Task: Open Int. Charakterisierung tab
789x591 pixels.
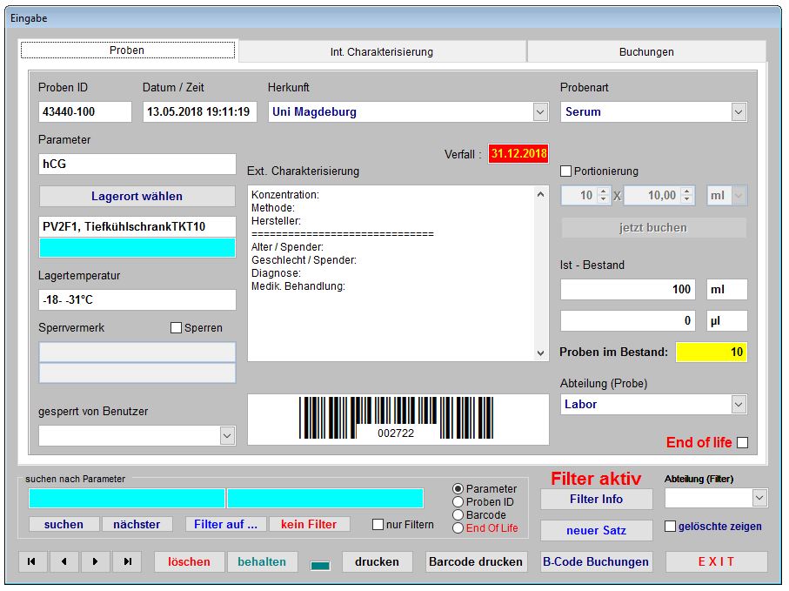Action: click(x=382, y=52)
